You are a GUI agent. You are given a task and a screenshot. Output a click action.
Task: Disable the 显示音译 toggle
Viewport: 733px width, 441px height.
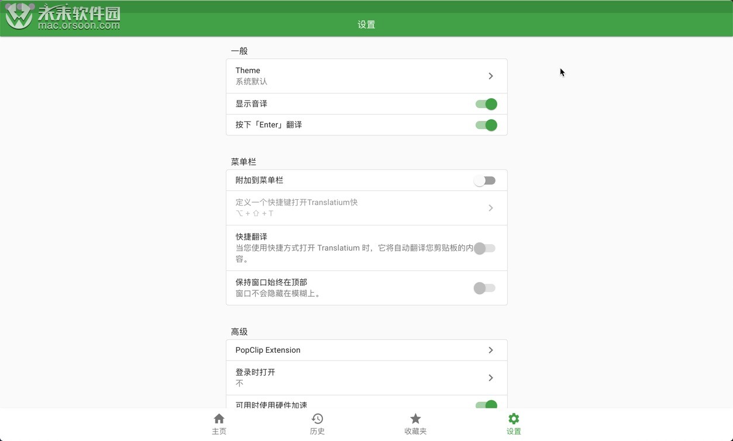486,103
